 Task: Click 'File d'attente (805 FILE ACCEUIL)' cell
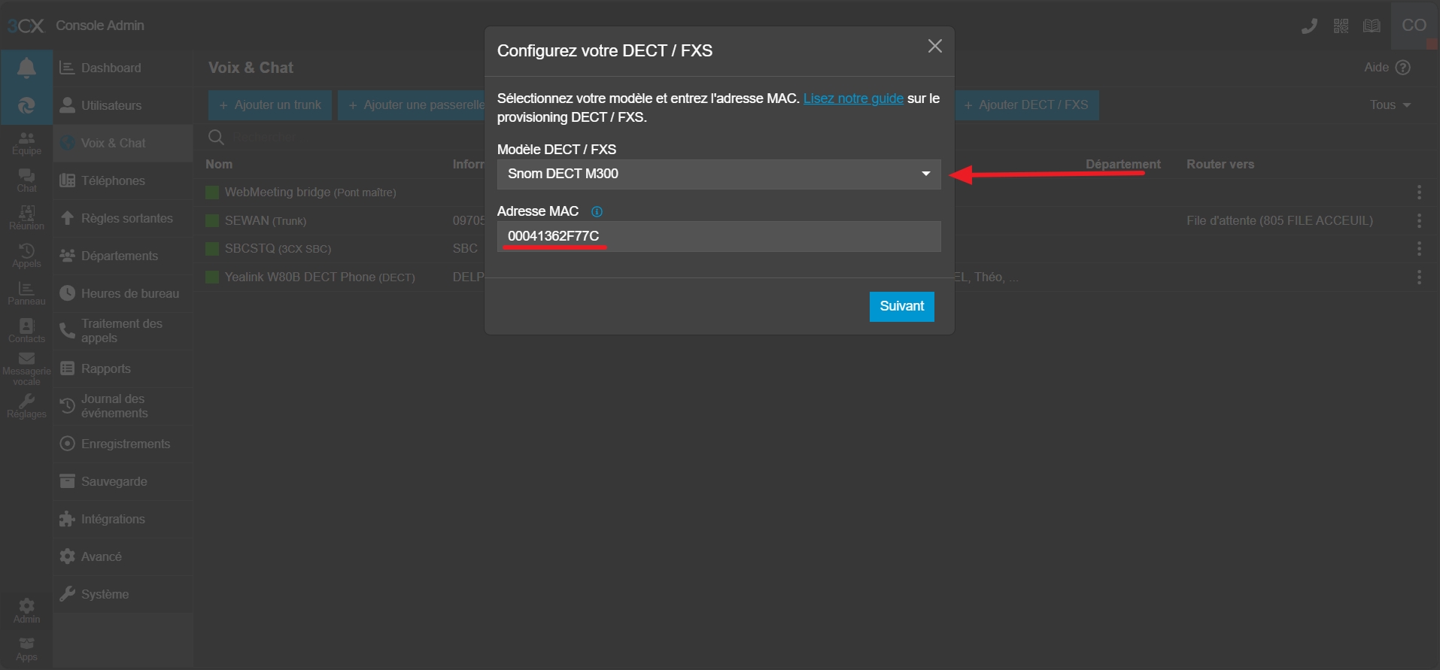click(x=1280, y=221)
